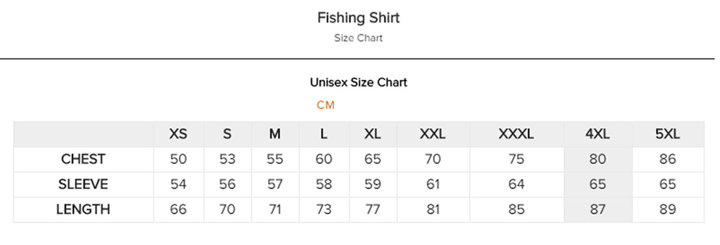Click the Size Chart subtitle text
The image size is (720, 245).
(358, 38)
